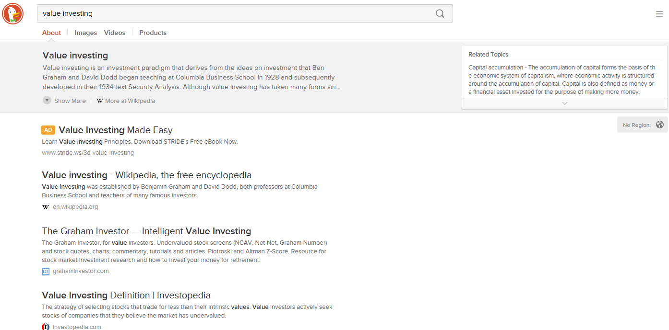Click the Wikipedia favicon next to en.wikipedia.org
669x330 pixels.
pos(46,207)
